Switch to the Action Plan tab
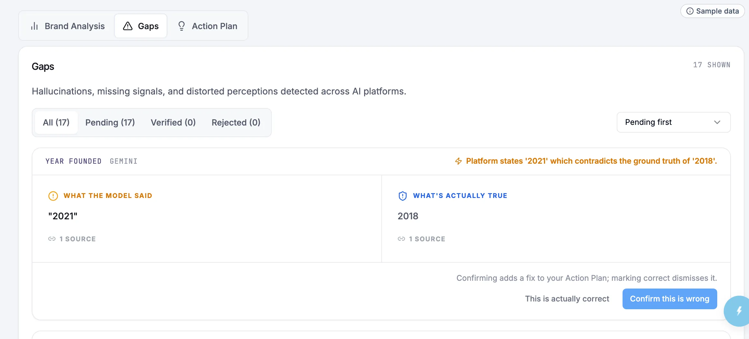Image resolution: width=749 pixels, height=339 pixels. click(x=208, y=26)
